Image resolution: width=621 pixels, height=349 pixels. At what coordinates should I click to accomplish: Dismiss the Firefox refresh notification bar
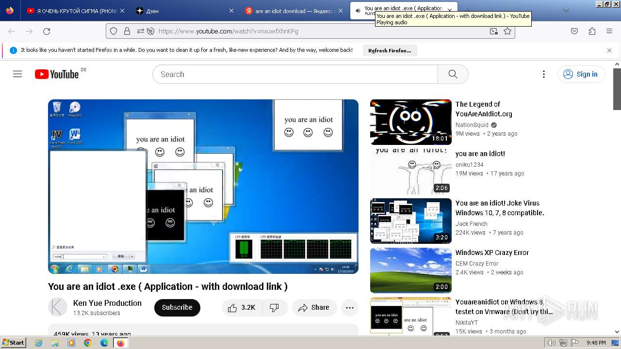click(609, 50)
